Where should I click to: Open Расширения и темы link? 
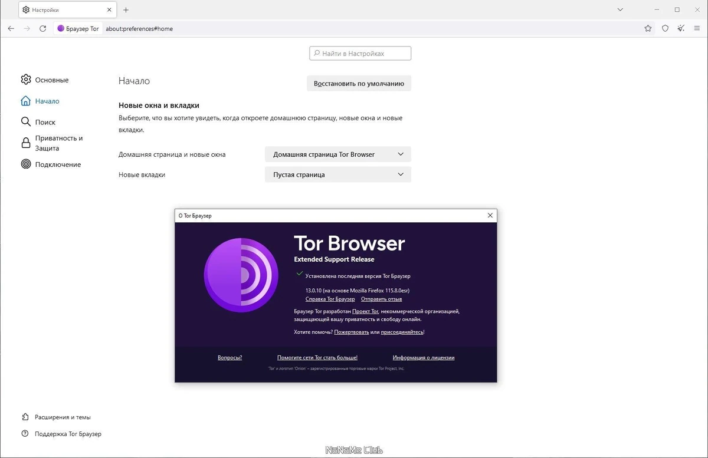56,417
